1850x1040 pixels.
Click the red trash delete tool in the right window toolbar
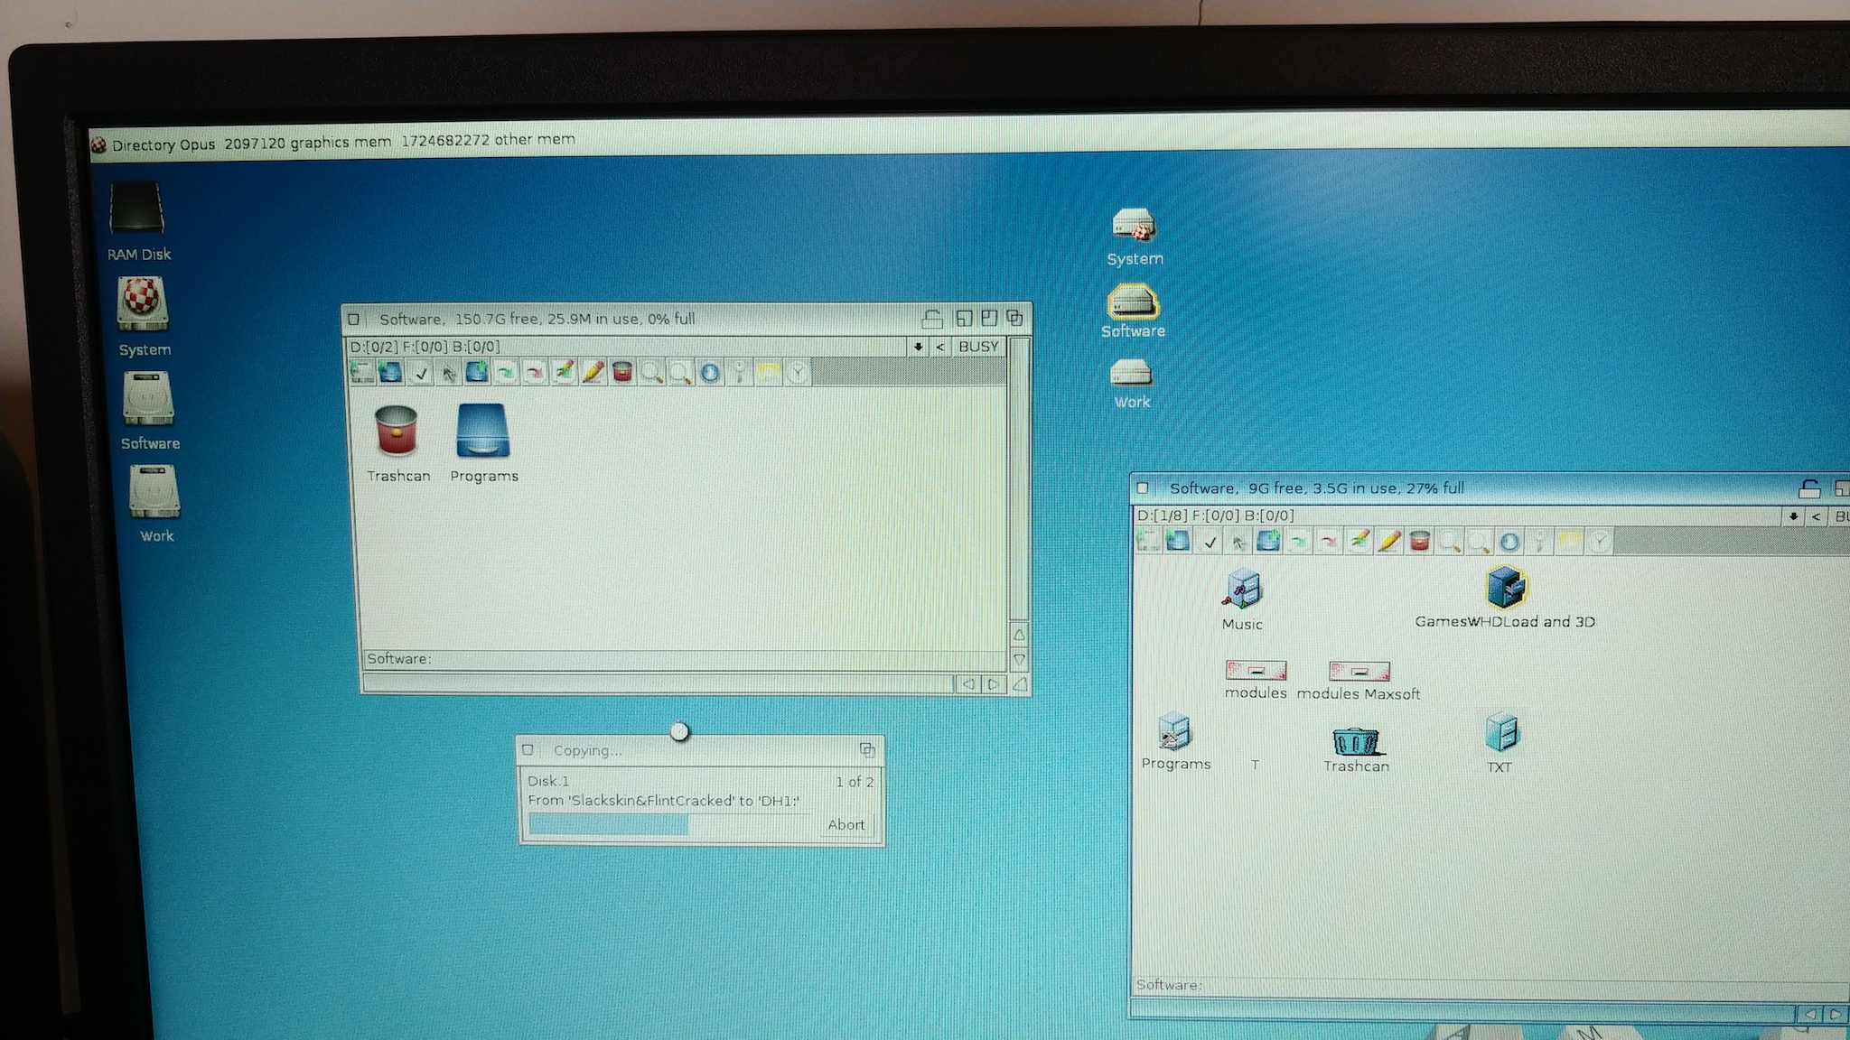(x=1418, y=542)
